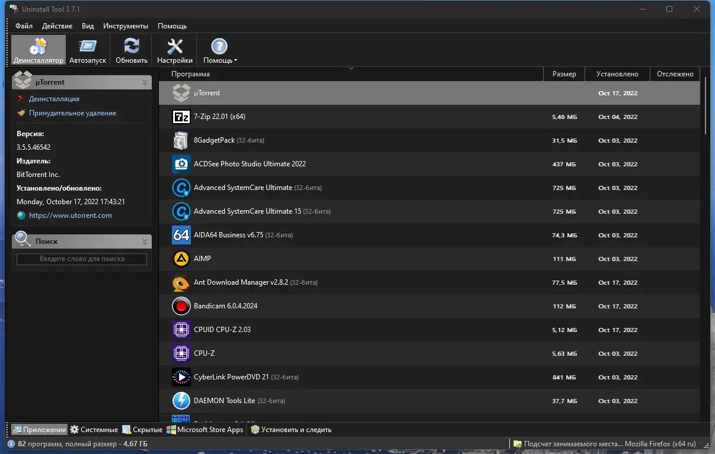Click the 841 МБ size cell
The width and height of the screenshot is (715, 454).
(x=564, y=377)
